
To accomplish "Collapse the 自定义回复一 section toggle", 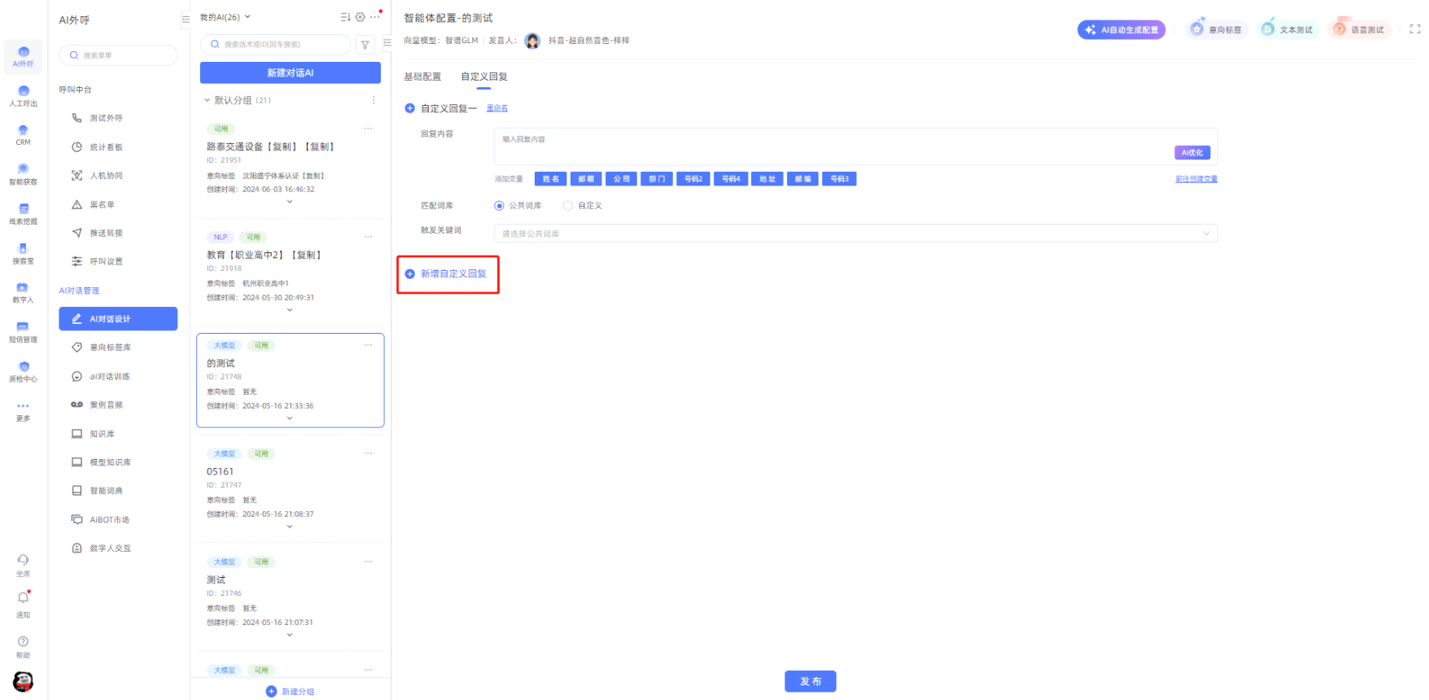I will pyautogui.click(x=410, y=108).
